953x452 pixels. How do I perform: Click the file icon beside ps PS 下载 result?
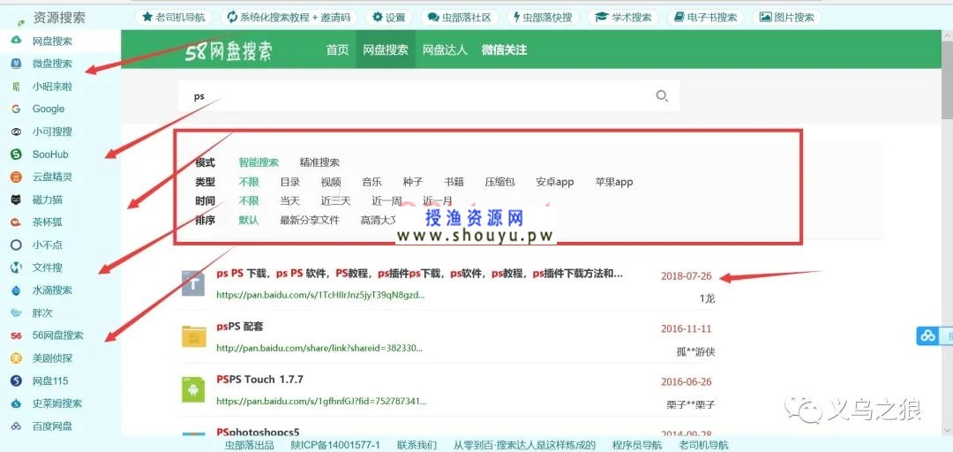pos(193,283)
